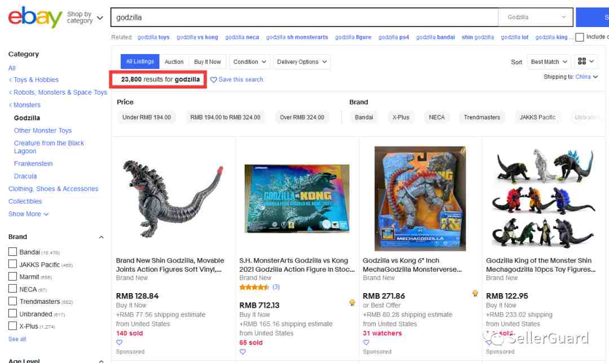
Task: Check the X-Plus brand checkbox
Action: pyautogui.click(x=12, y=326)
